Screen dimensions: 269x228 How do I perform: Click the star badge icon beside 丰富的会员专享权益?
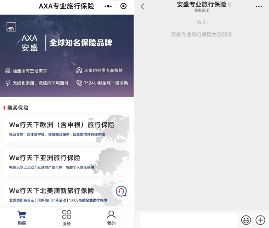coord(79,70)
